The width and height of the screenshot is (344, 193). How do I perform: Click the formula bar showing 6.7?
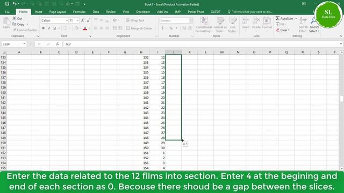click(x=200, y=44)
